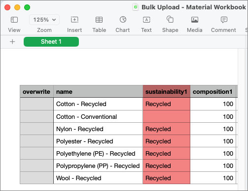Select sustainability cell for Polypropylene row
This screenshot has height=191, width=248.
coord(167,165)
